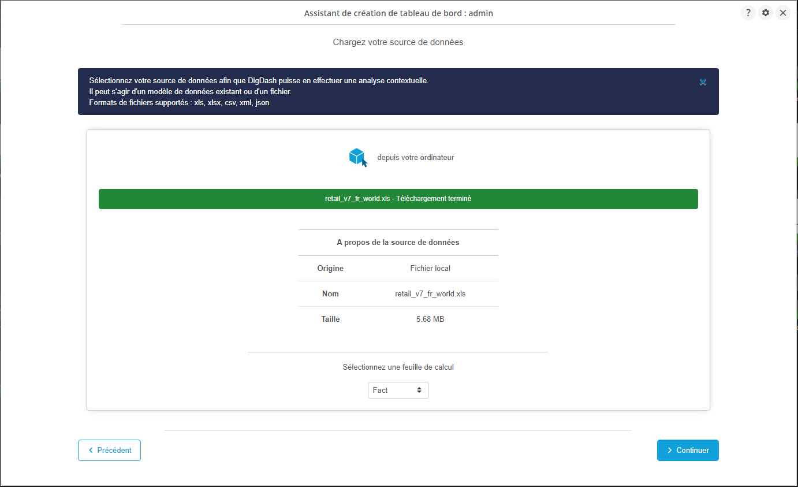Click the 'Sélectionnez une feuille de calcul' label
The image size is (798, 487).
tap(398, 367)
